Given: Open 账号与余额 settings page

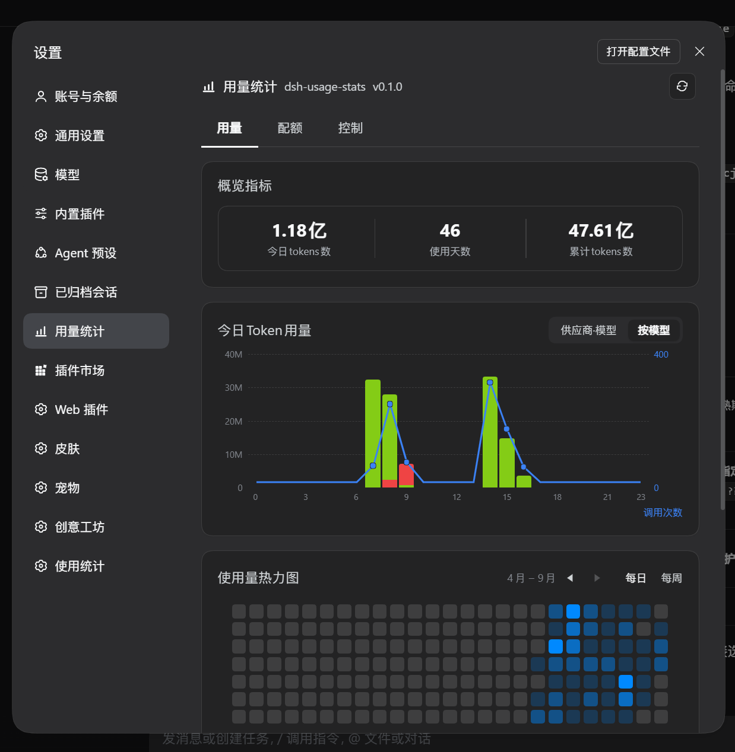Looking at the screenshot, I should [96, 97].
